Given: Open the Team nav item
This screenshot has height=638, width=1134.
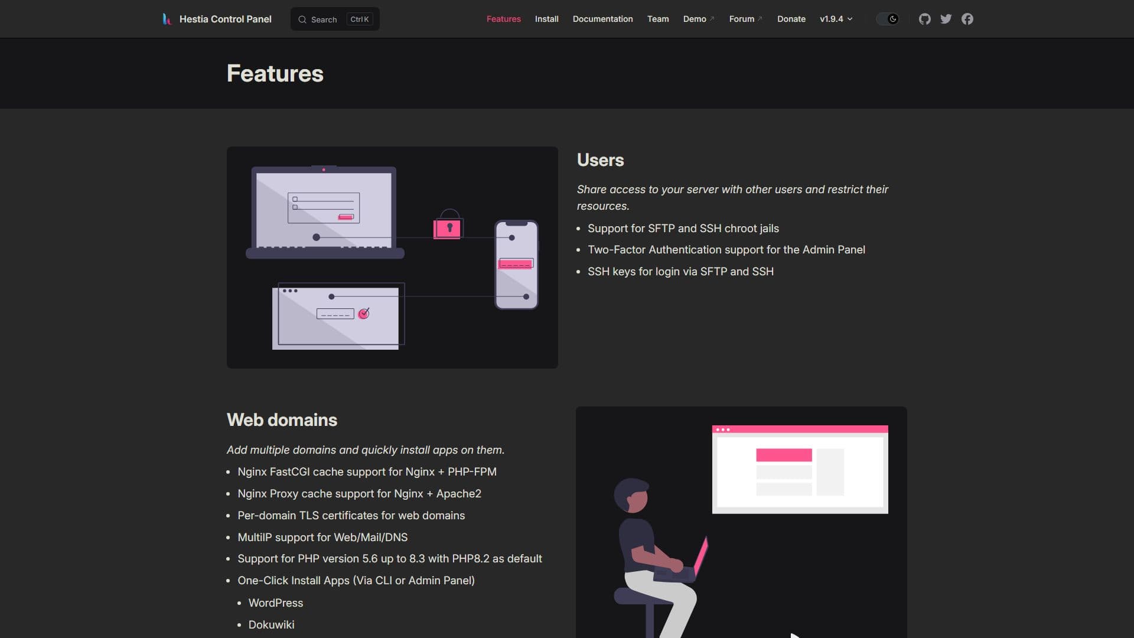Looking at the screenshot, I should tap(658, 19).
